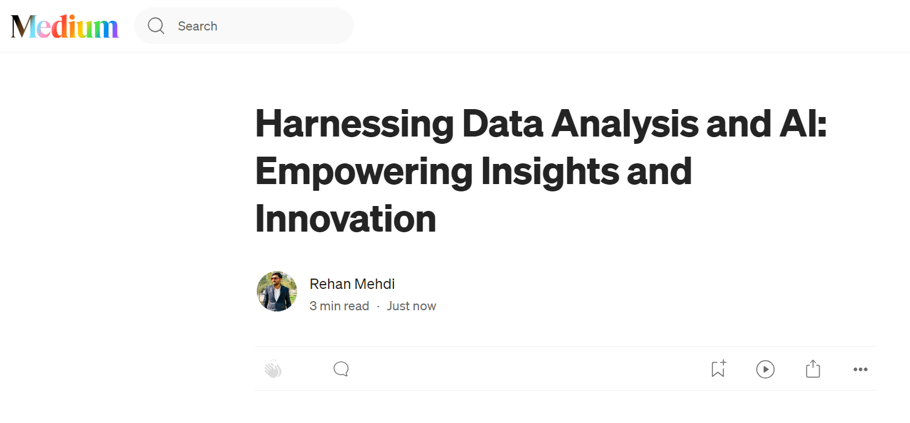Click the Medium rainbow logo

[65, 26]
